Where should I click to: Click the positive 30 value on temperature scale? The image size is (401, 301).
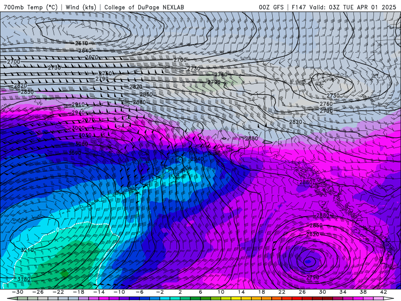click(x=322, y=292)
